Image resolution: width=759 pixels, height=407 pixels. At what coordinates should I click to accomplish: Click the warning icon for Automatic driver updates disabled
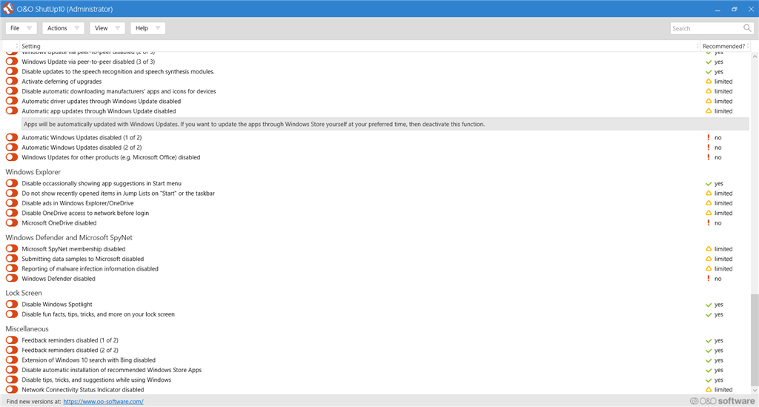[709, 101]
